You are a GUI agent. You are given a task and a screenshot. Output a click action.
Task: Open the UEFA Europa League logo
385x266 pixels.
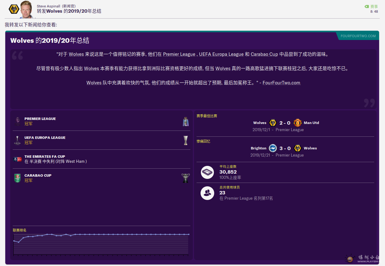pos(17,140)
